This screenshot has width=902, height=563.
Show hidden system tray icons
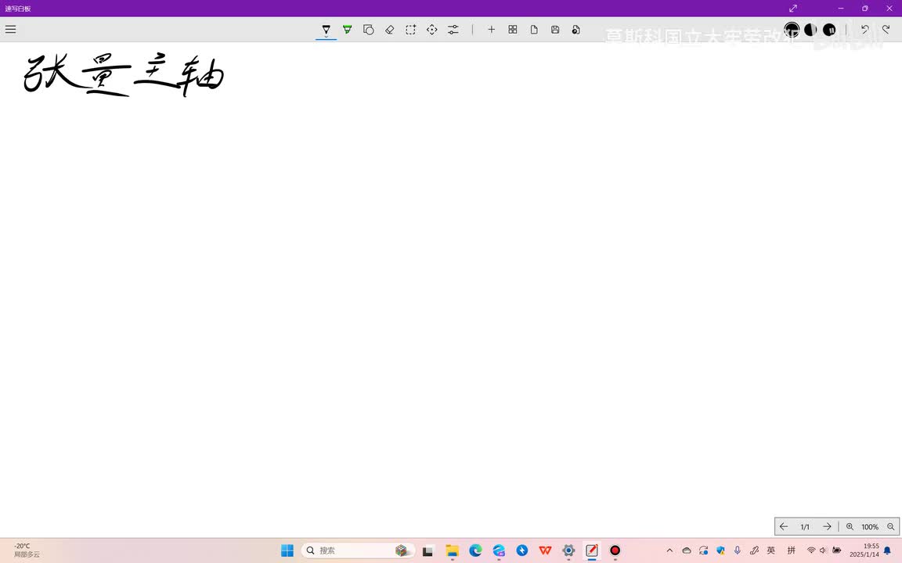(669, 550)
